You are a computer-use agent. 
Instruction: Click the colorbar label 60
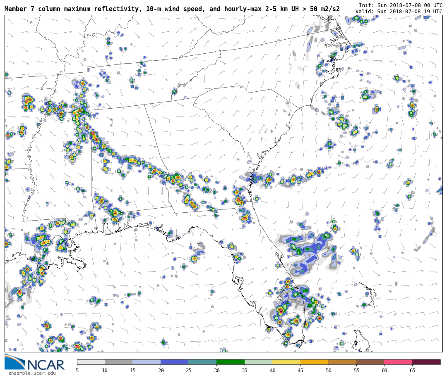[x=384, y=370]
